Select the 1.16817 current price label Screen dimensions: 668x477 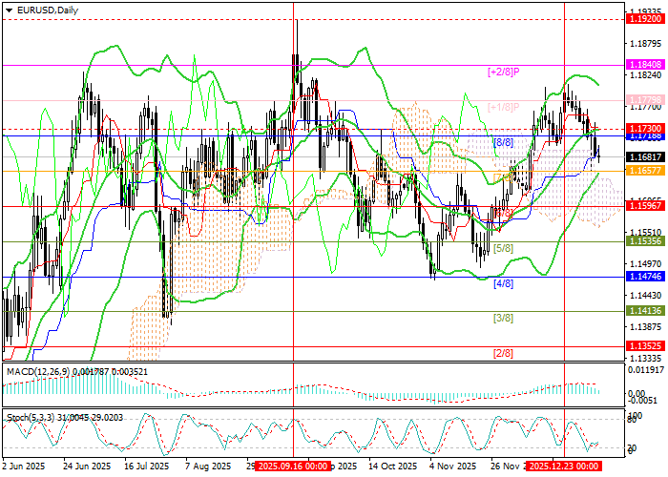[x=646, y=157]
